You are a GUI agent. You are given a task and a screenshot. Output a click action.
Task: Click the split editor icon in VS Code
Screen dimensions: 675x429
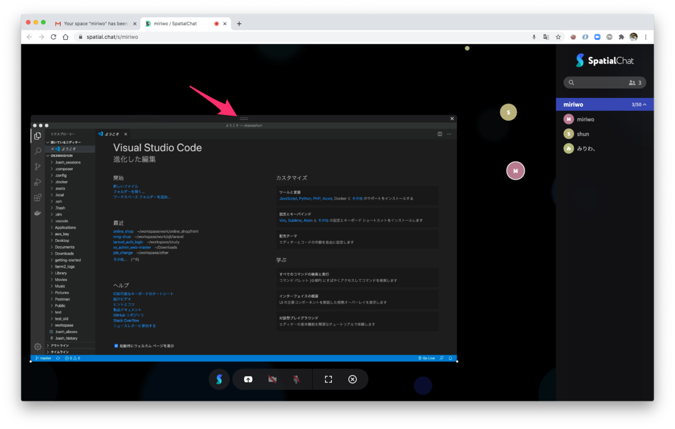coord(440,134)
